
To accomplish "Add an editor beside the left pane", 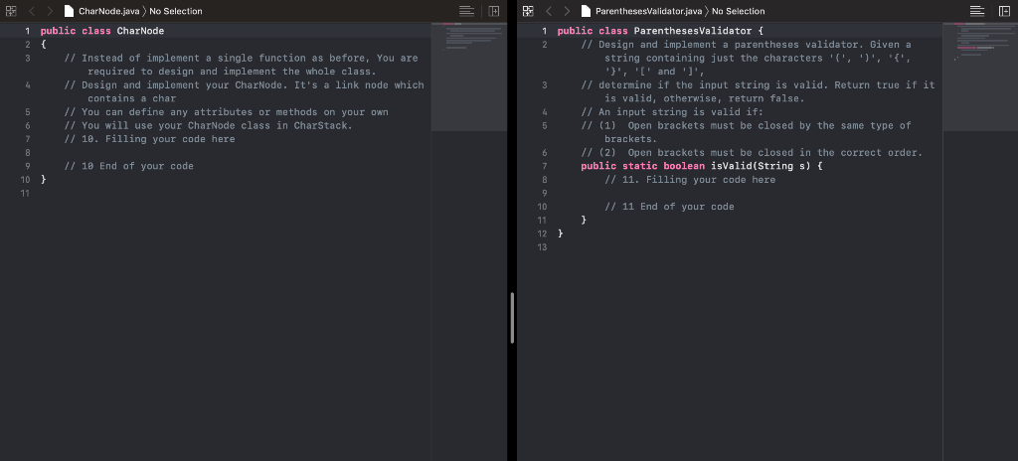I will 494,11.
